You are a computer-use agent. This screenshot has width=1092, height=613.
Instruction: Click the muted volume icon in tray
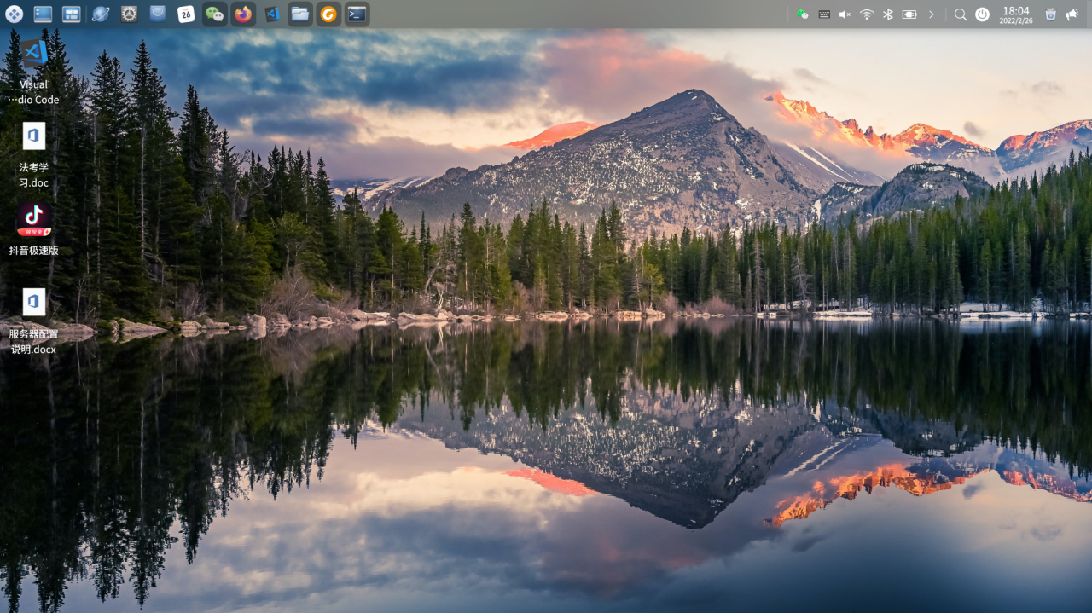tap(845, 14)
